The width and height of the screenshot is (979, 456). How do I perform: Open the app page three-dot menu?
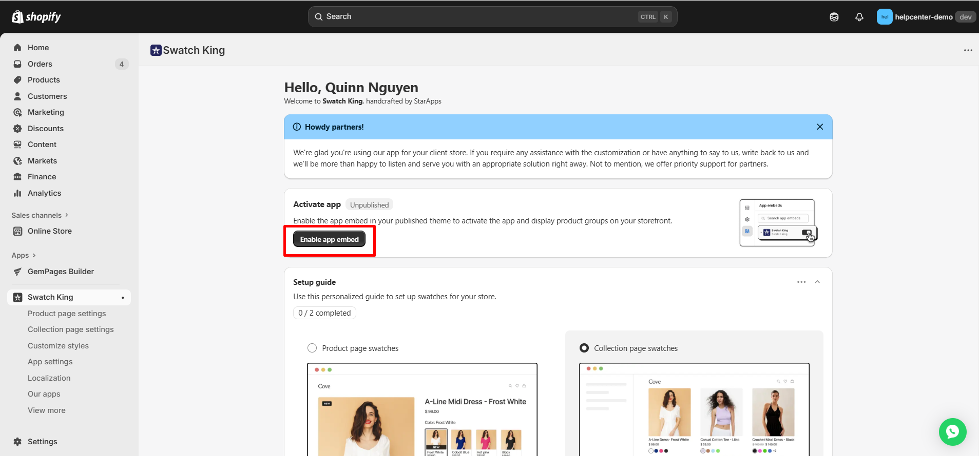968,50
